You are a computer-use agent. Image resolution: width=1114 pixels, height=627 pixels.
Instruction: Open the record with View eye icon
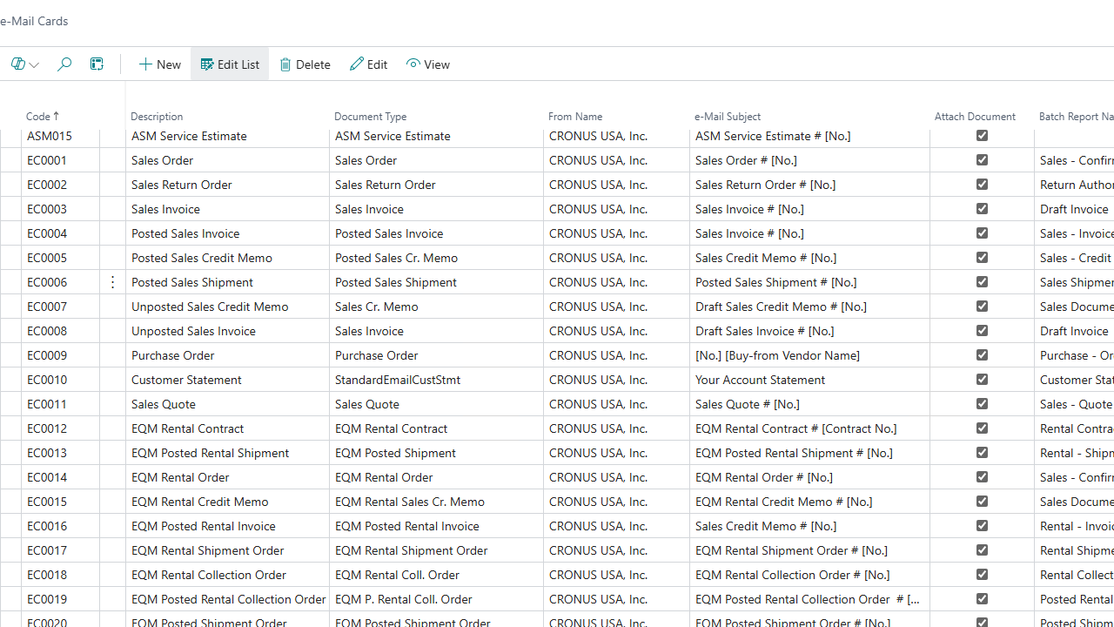click(x=413, y=64)
